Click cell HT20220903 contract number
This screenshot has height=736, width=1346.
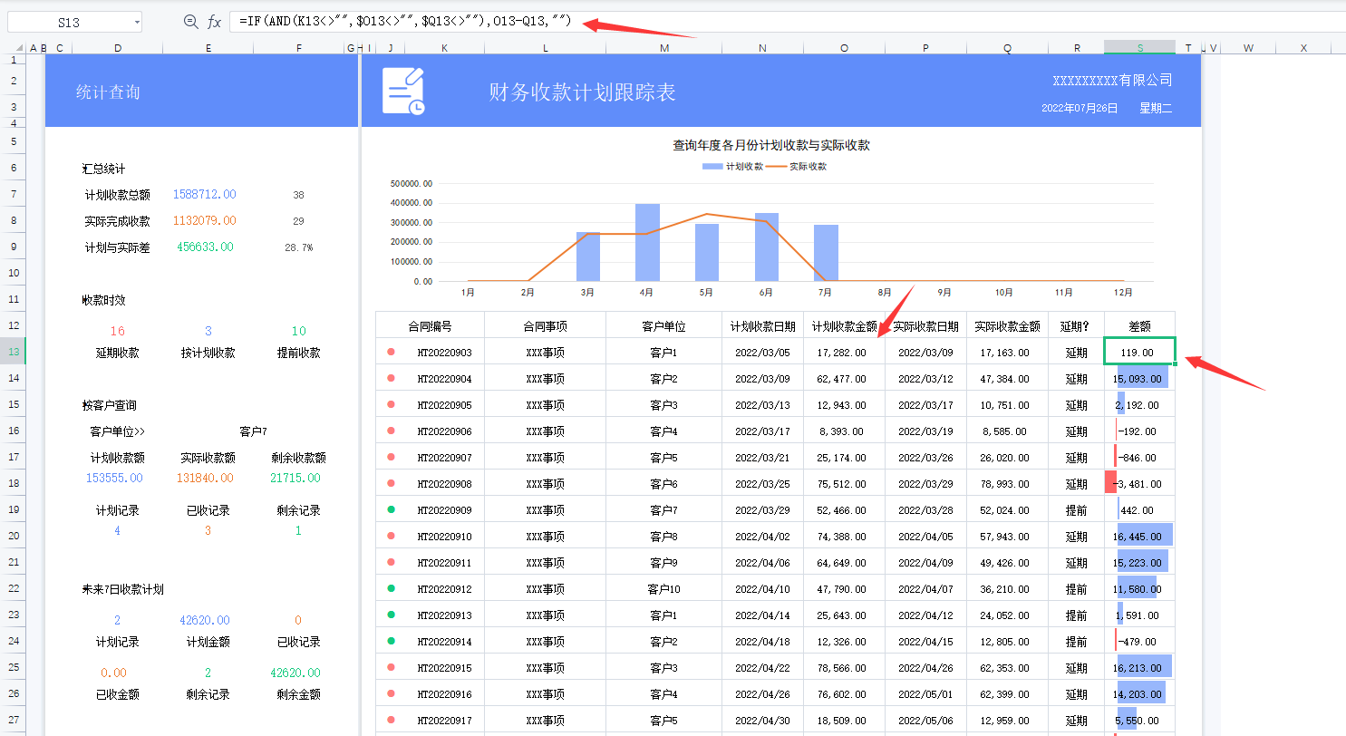(x=444, y=352)
